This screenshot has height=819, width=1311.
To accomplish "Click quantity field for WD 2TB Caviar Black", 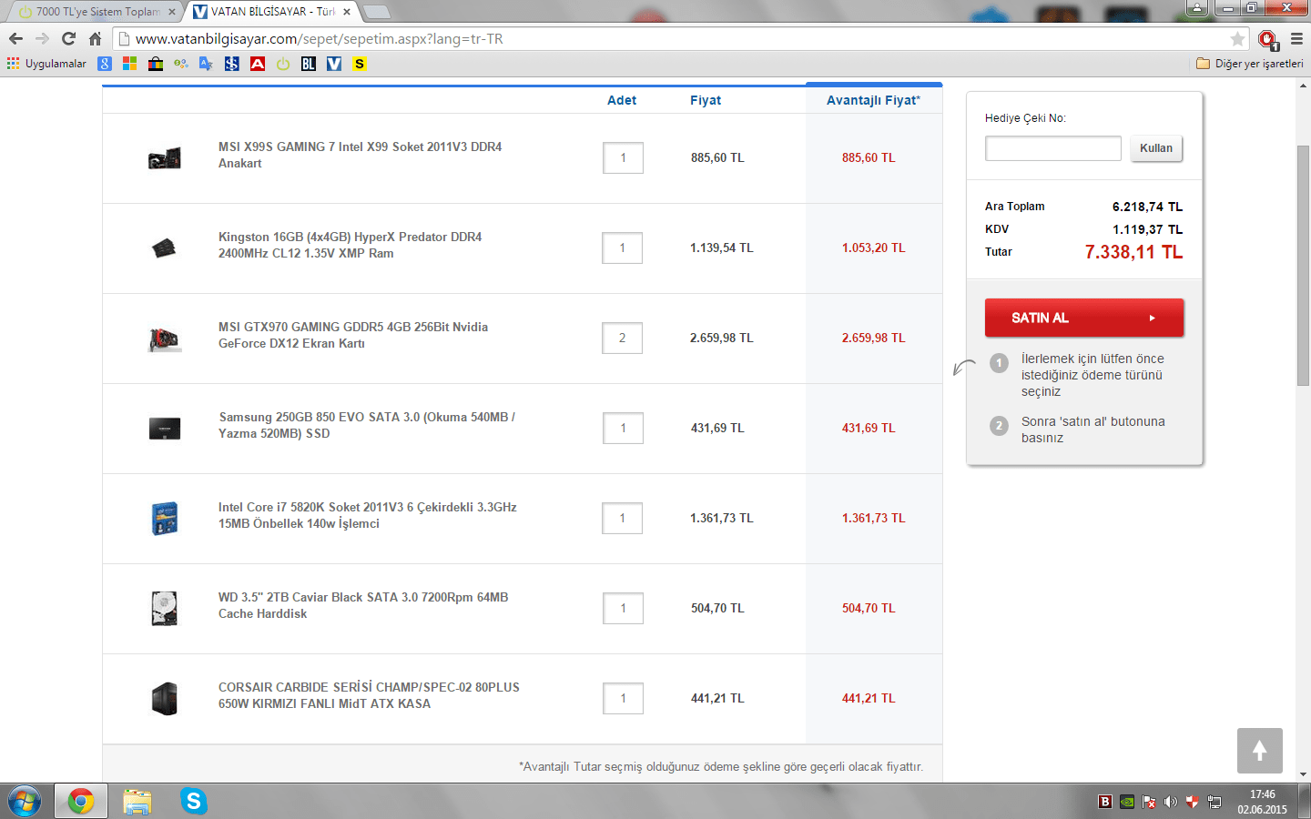I will [623, 608].
